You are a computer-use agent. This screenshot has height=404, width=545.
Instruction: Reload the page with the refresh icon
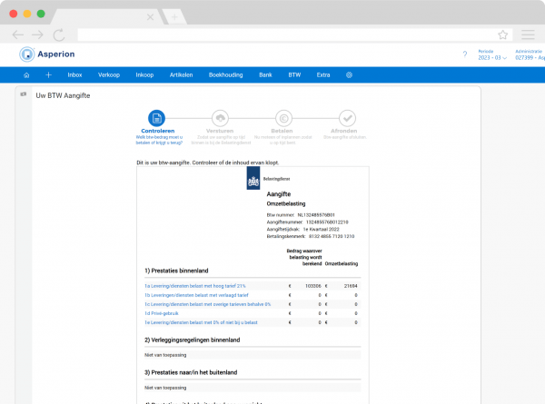point(59,34)
